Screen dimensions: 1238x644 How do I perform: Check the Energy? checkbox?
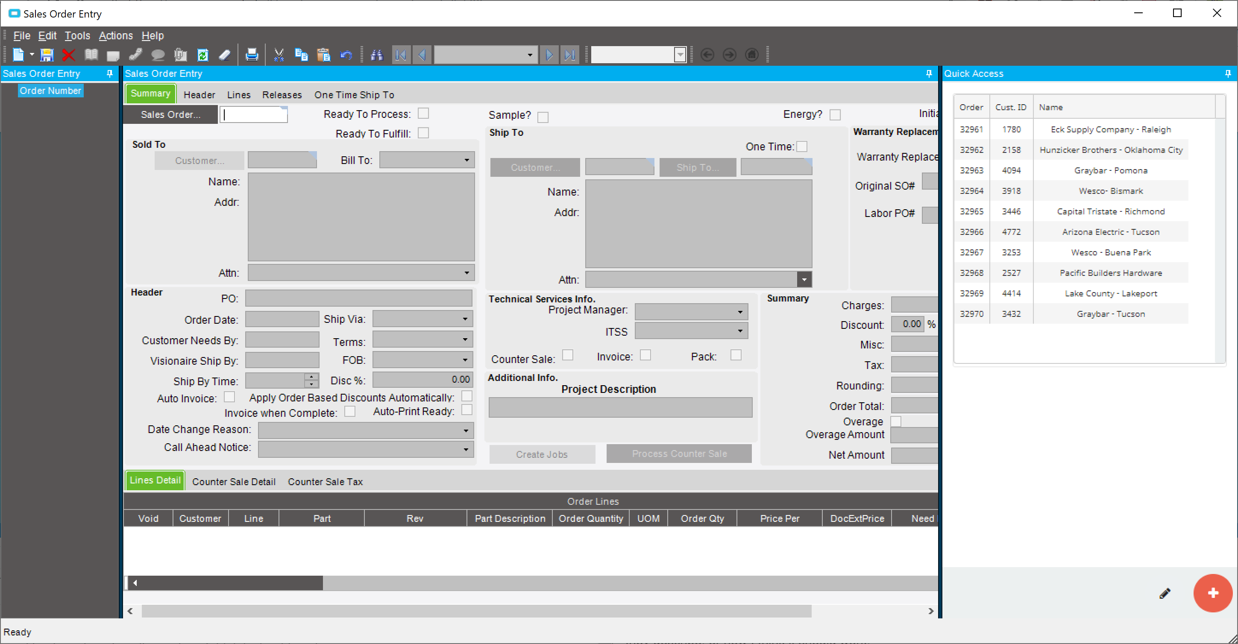(x=835, y=115)
